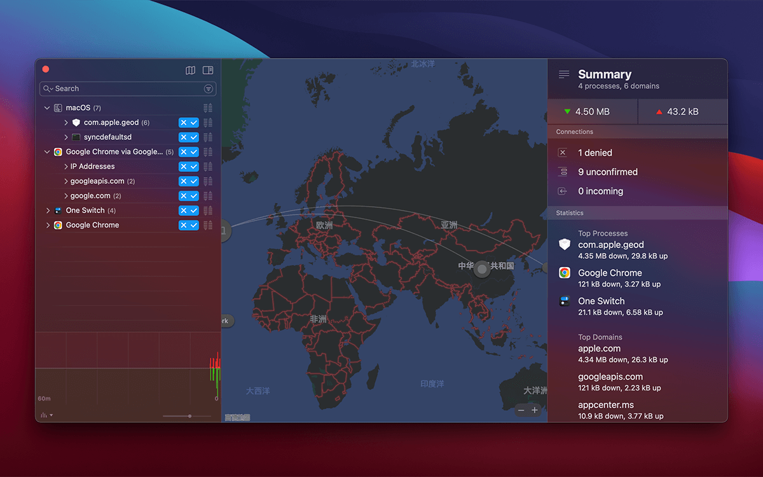Allow connections for com.apple.geod
Screen dimensions: 763x477
coord(194,123)
